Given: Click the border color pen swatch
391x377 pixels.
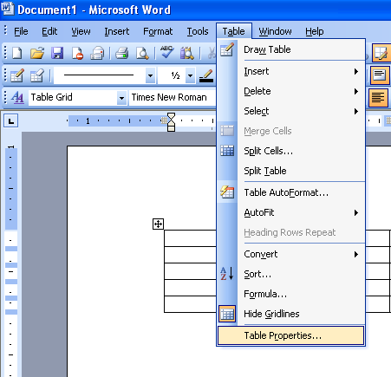Looking at the screenshot, I should click(206, 76).
